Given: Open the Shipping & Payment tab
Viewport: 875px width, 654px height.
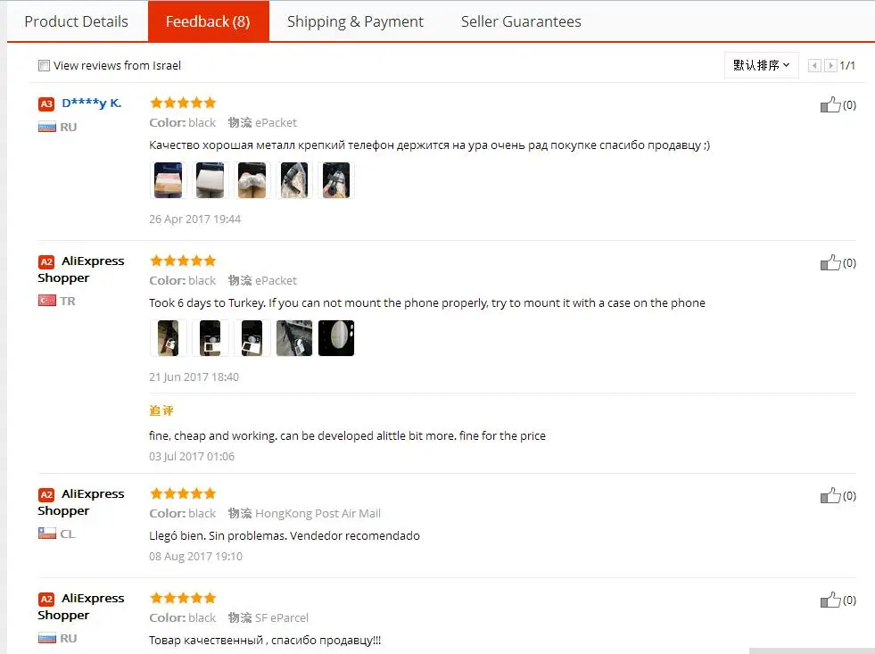Looking at the screenshot, I should point(355,21).
